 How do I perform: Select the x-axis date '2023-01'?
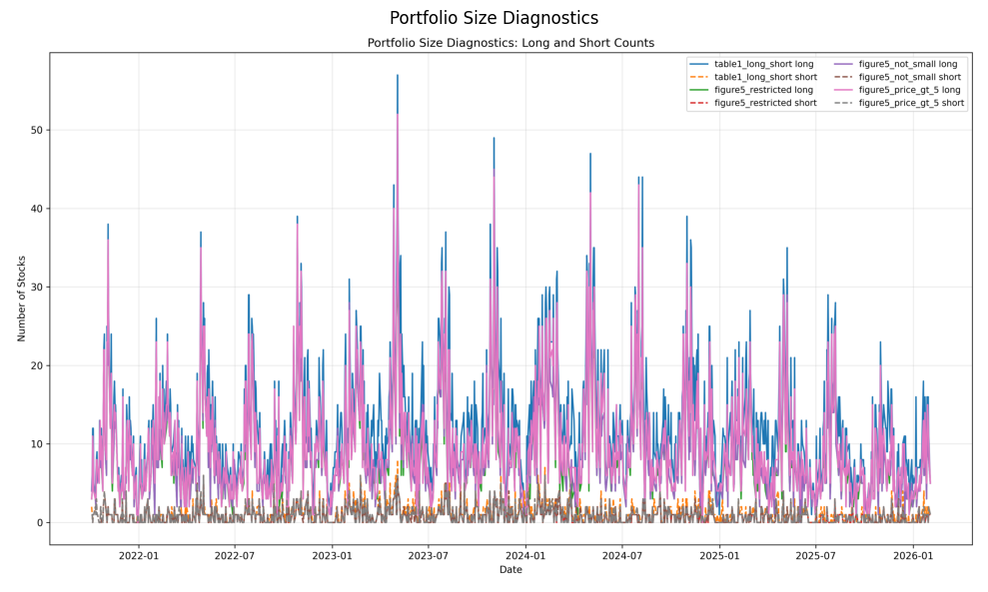(x=332, y=555)
